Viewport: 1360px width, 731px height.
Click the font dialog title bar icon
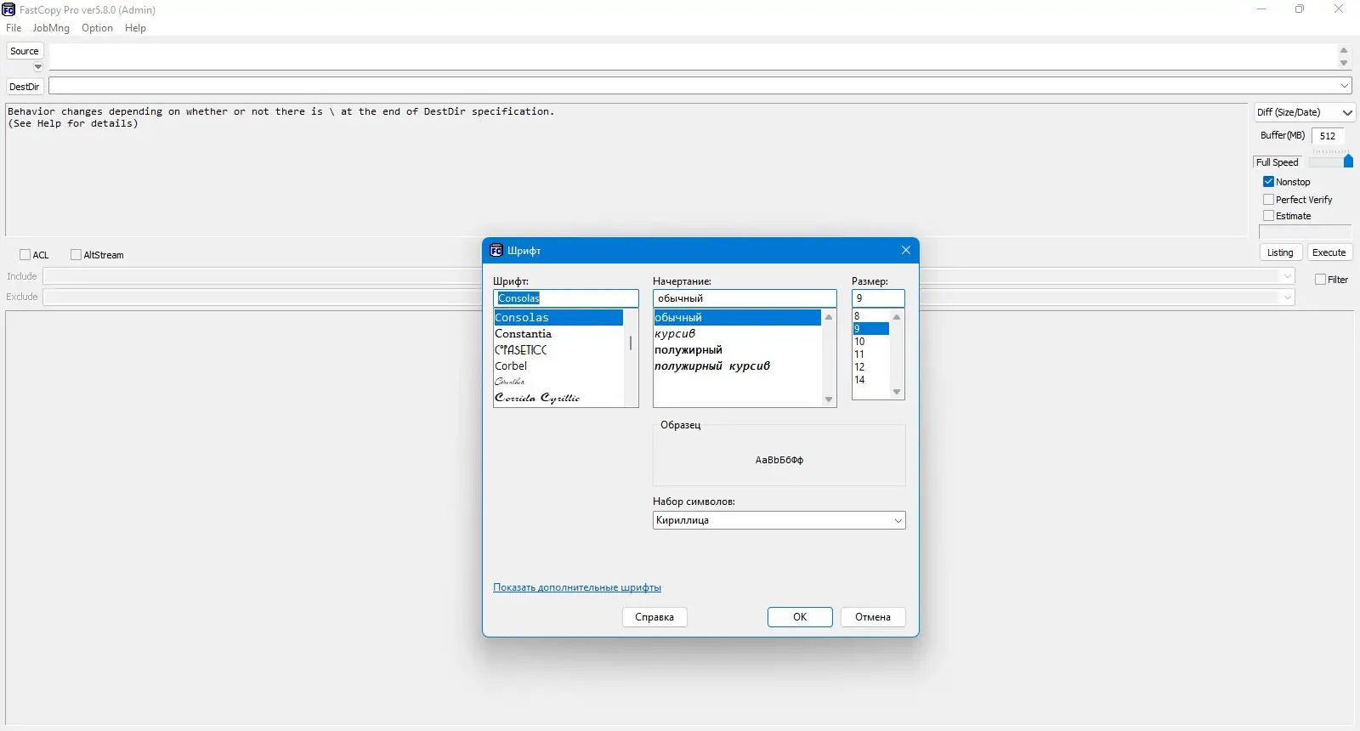pos(496,251)
